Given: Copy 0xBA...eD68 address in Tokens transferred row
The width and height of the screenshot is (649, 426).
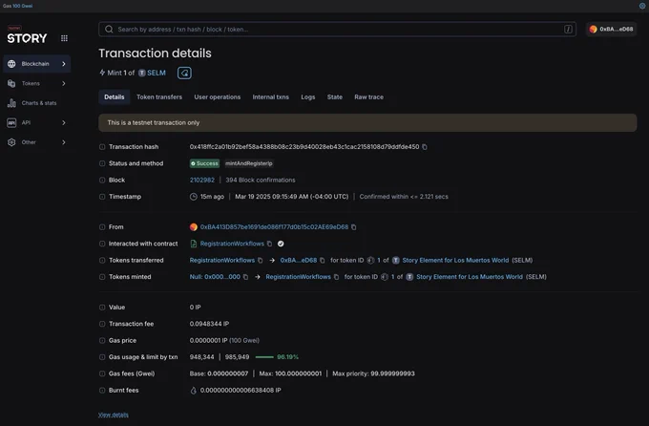Looking at the screenshot, I should [323, 260].
